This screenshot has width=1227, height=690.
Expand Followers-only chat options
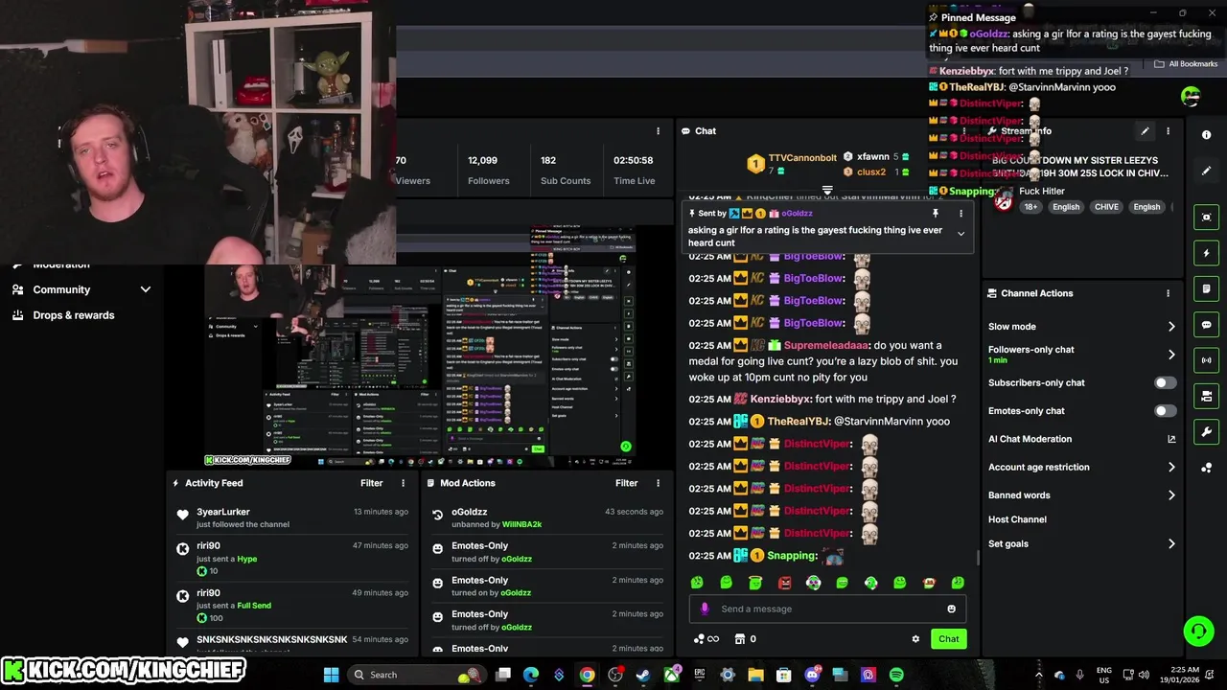(1171, 355)
